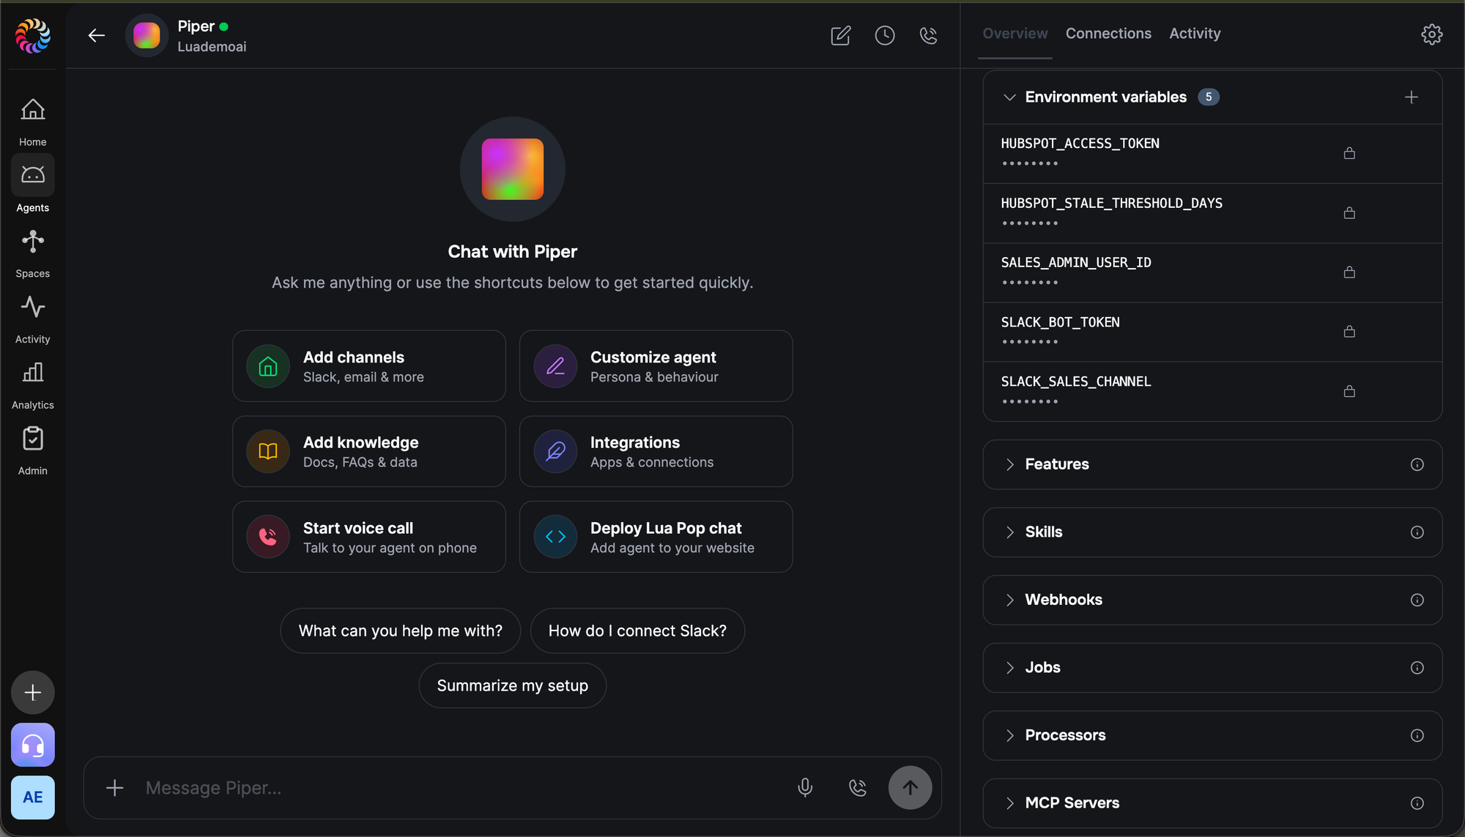Image resolution: width=1465 pixels, height=837 pixels.
Task: Show info for Features section
Action: [1417, 464]
